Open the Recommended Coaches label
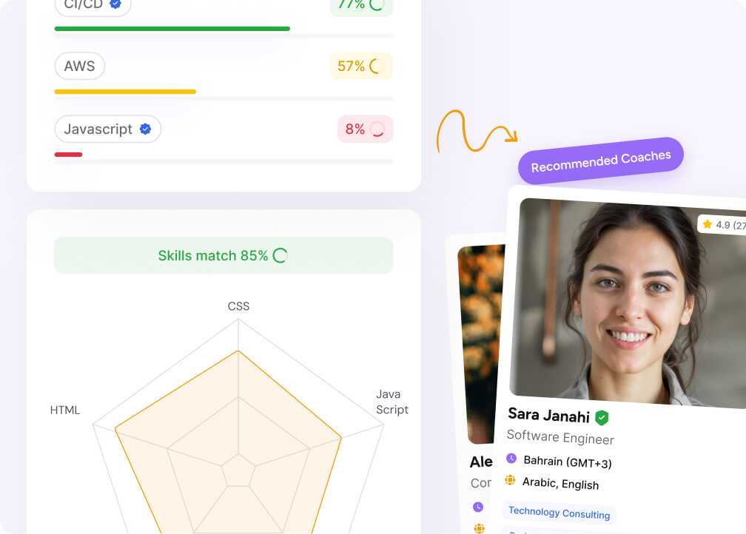This screenshot has width=746, height=534. pyautogui.click(x=601, y=160)
